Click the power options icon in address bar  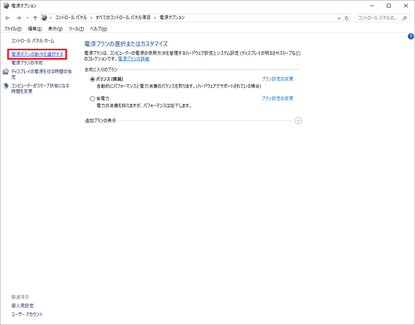click(x=45, y=18)
